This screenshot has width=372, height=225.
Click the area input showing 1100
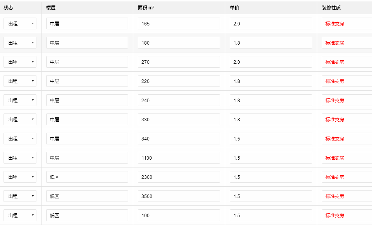click(179, 158)
